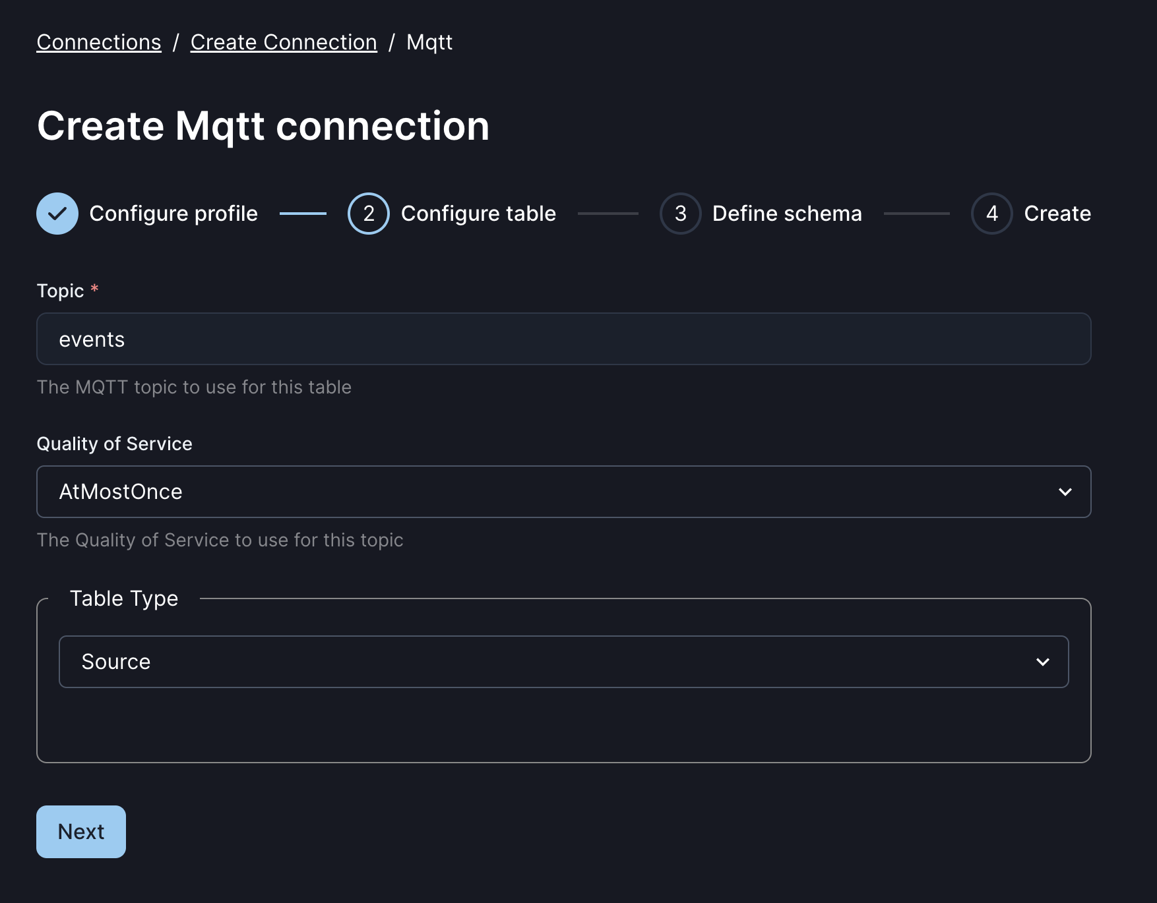The image size is (1157, 903).
Task: Click the step 4 circle beside Create
Action: (x=991, y=213)
